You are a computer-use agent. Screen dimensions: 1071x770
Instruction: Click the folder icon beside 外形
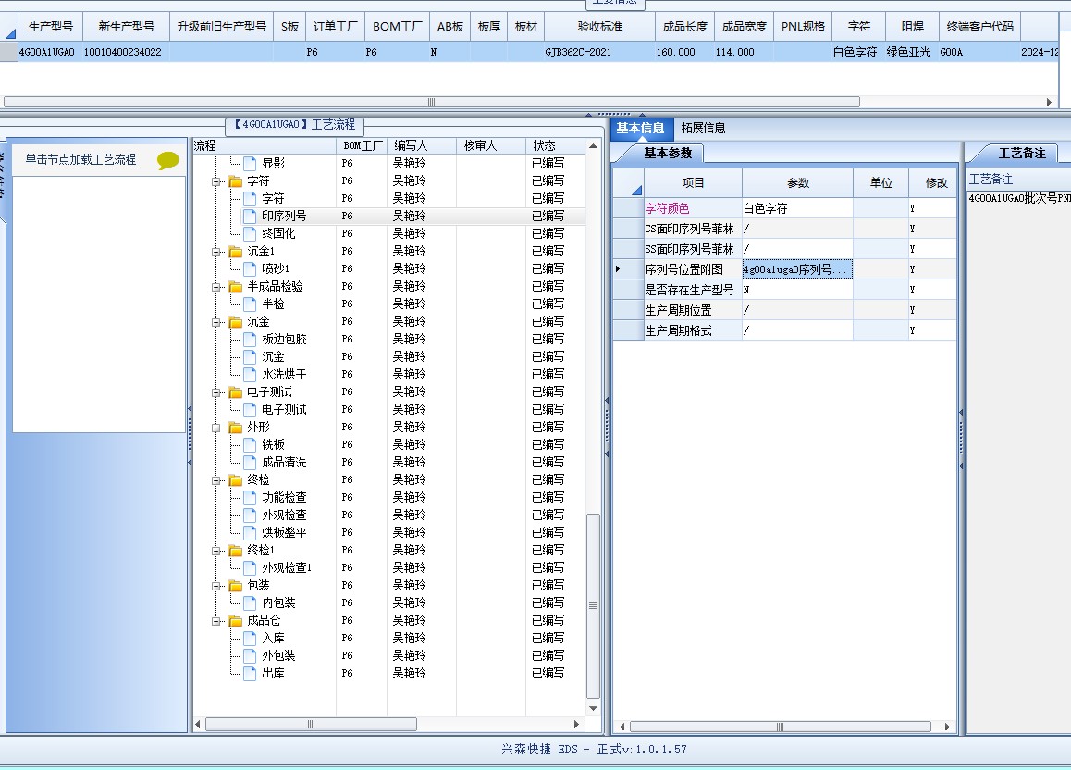coord(236,428)
